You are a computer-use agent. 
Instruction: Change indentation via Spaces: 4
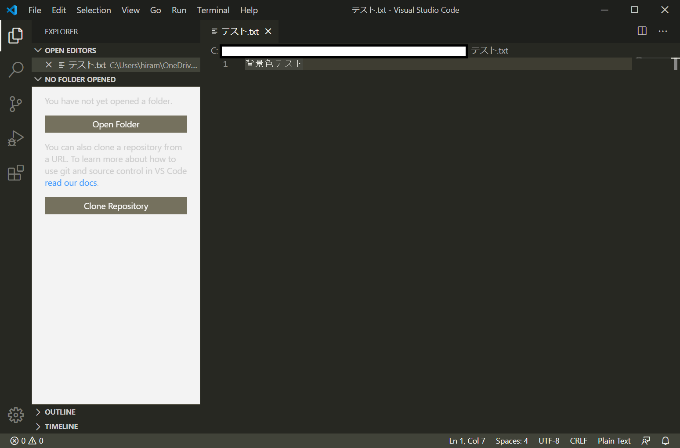[512, 441]
